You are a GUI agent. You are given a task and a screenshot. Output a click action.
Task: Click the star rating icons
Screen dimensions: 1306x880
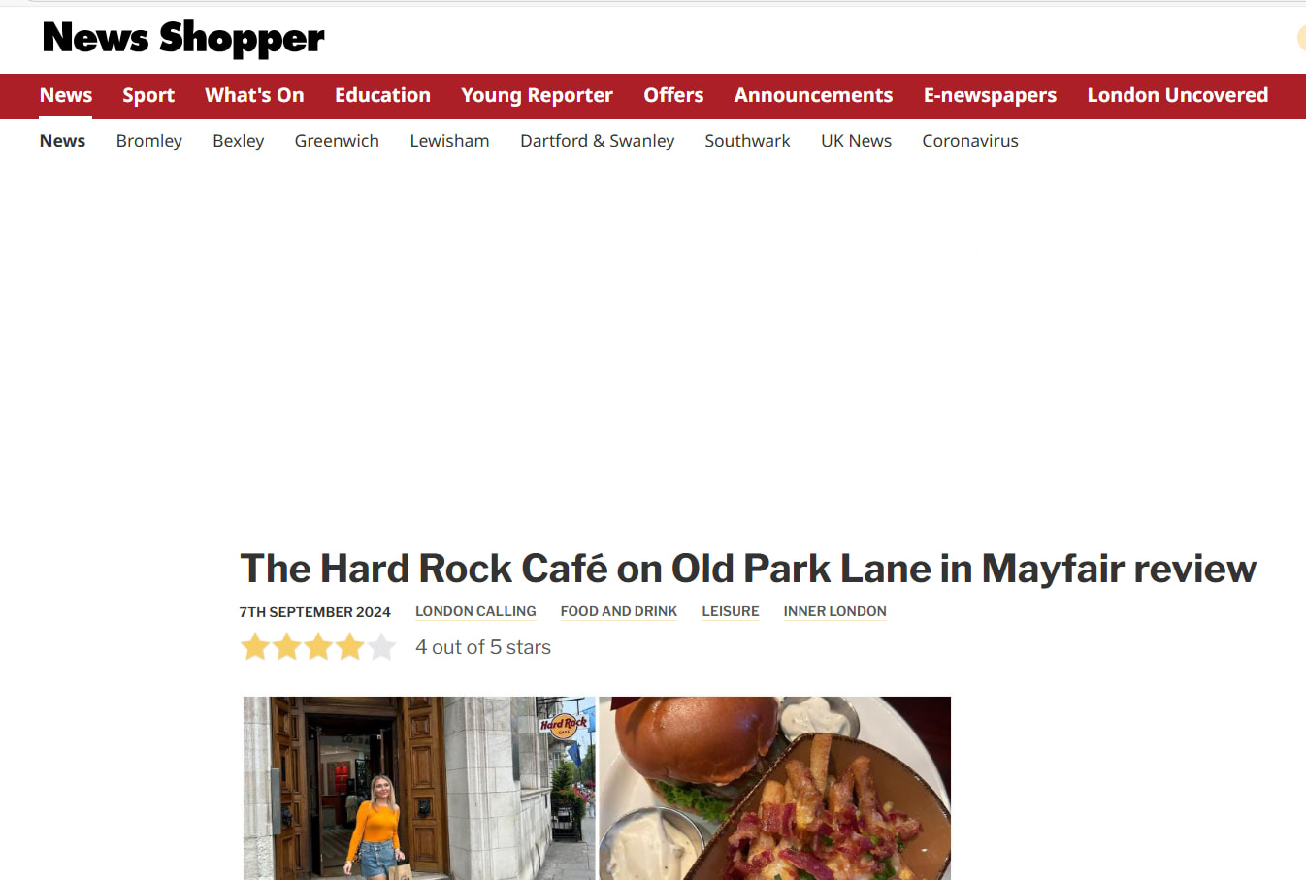318,647
